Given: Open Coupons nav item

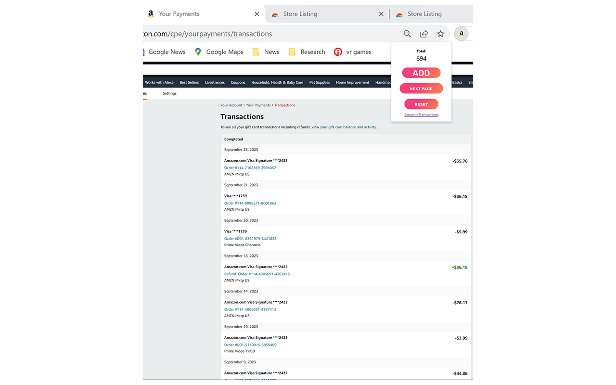Looking at the screenshot, I should pyautogui.click(x=238, y=82).
